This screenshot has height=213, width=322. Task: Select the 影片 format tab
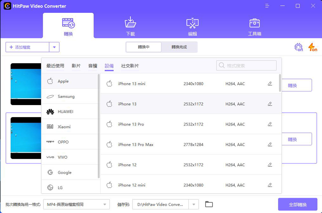[x=76, y=66]
